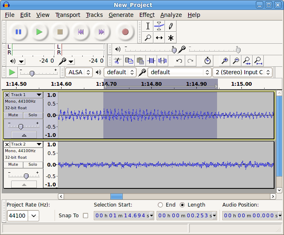Enable the Snap To checkbox

tap(86, 215)
